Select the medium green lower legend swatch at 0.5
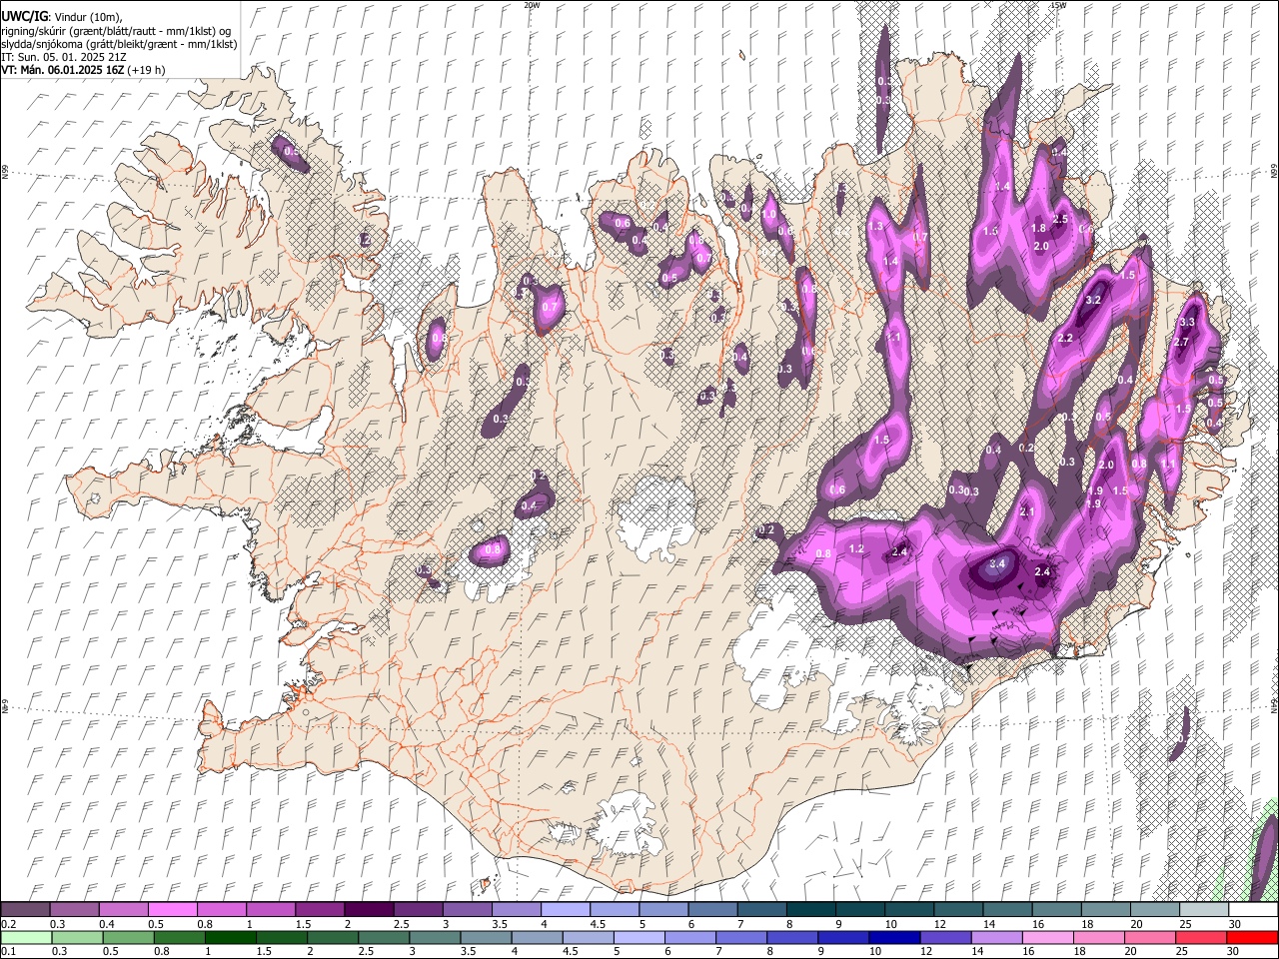 [x=128, y=937]
